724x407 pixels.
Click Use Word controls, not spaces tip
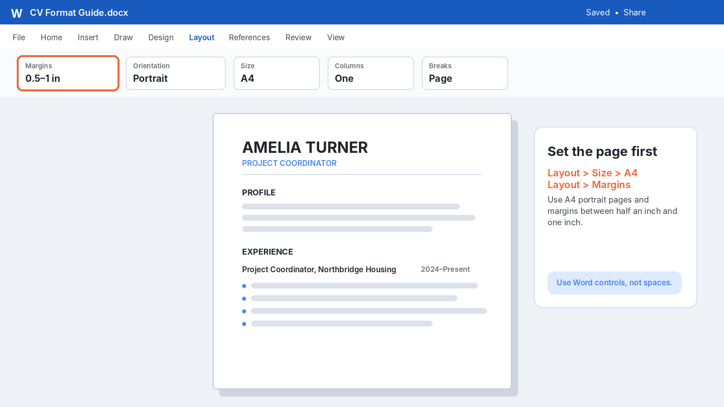[614, 283]
